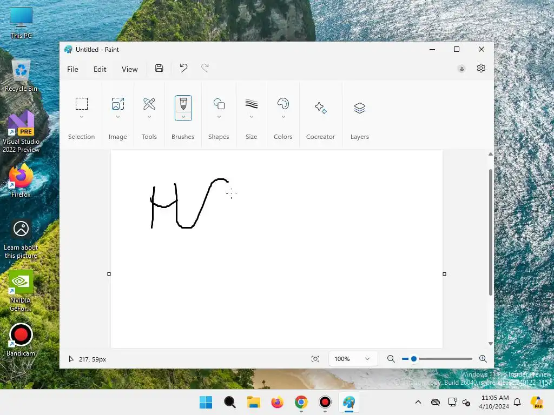Screen dimensions: 554x415
Task: Open the Edit menu
Action: (x=100, y=69)
